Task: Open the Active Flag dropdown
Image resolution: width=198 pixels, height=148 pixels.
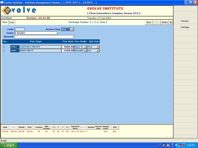Action: tap(72, 29)
